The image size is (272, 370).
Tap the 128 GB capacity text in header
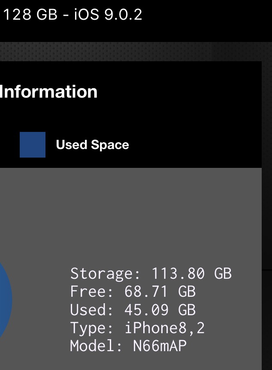(30, 15)
